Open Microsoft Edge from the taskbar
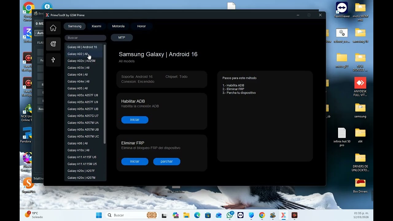The width and height of the screenshot is (393, 221). 197,215
